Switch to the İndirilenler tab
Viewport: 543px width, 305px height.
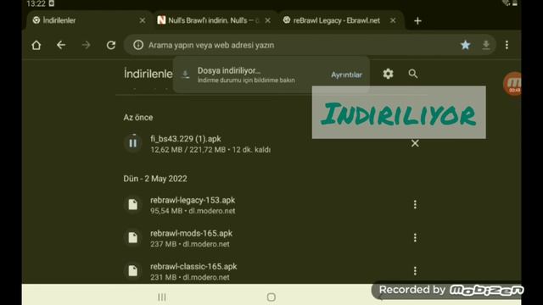point(88,20)
